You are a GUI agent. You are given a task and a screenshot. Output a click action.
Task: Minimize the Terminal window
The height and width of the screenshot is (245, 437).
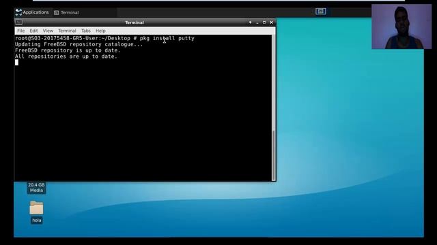[257, 22]
